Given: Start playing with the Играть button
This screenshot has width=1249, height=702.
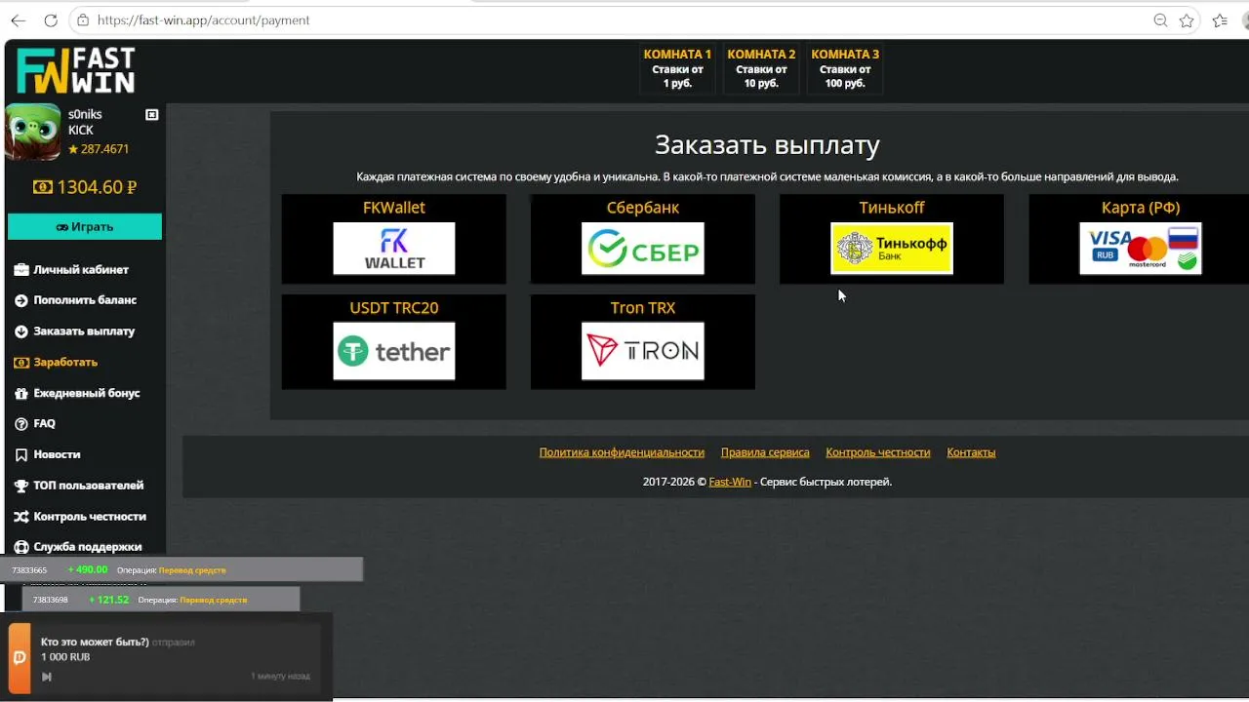Looking at the screenshot, I should tap(85, 226).
